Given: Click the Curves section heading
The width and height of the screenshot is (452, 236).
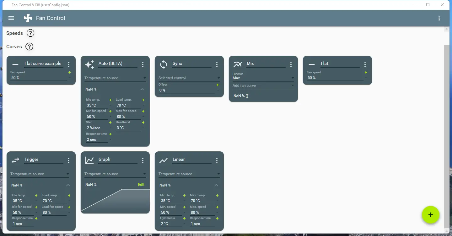Looking at the screenshot, I should point(14,47).
